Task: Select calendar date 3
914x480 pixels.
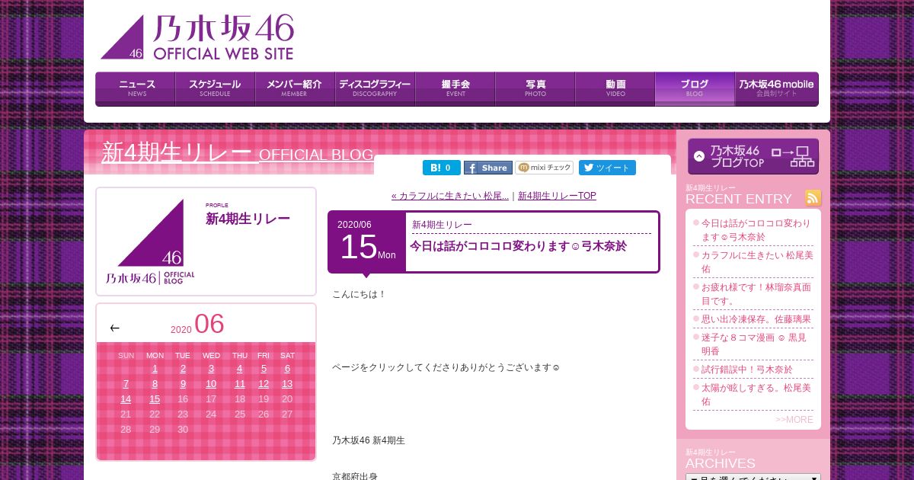Action: pyautogui.click(x=211, y=369)
